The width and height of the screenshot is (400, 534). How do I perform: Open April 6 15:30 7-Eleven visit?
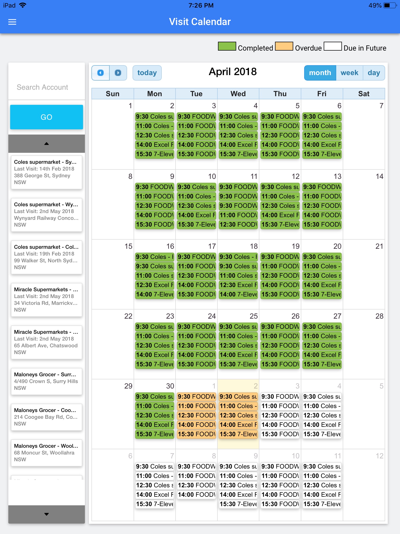322,154
